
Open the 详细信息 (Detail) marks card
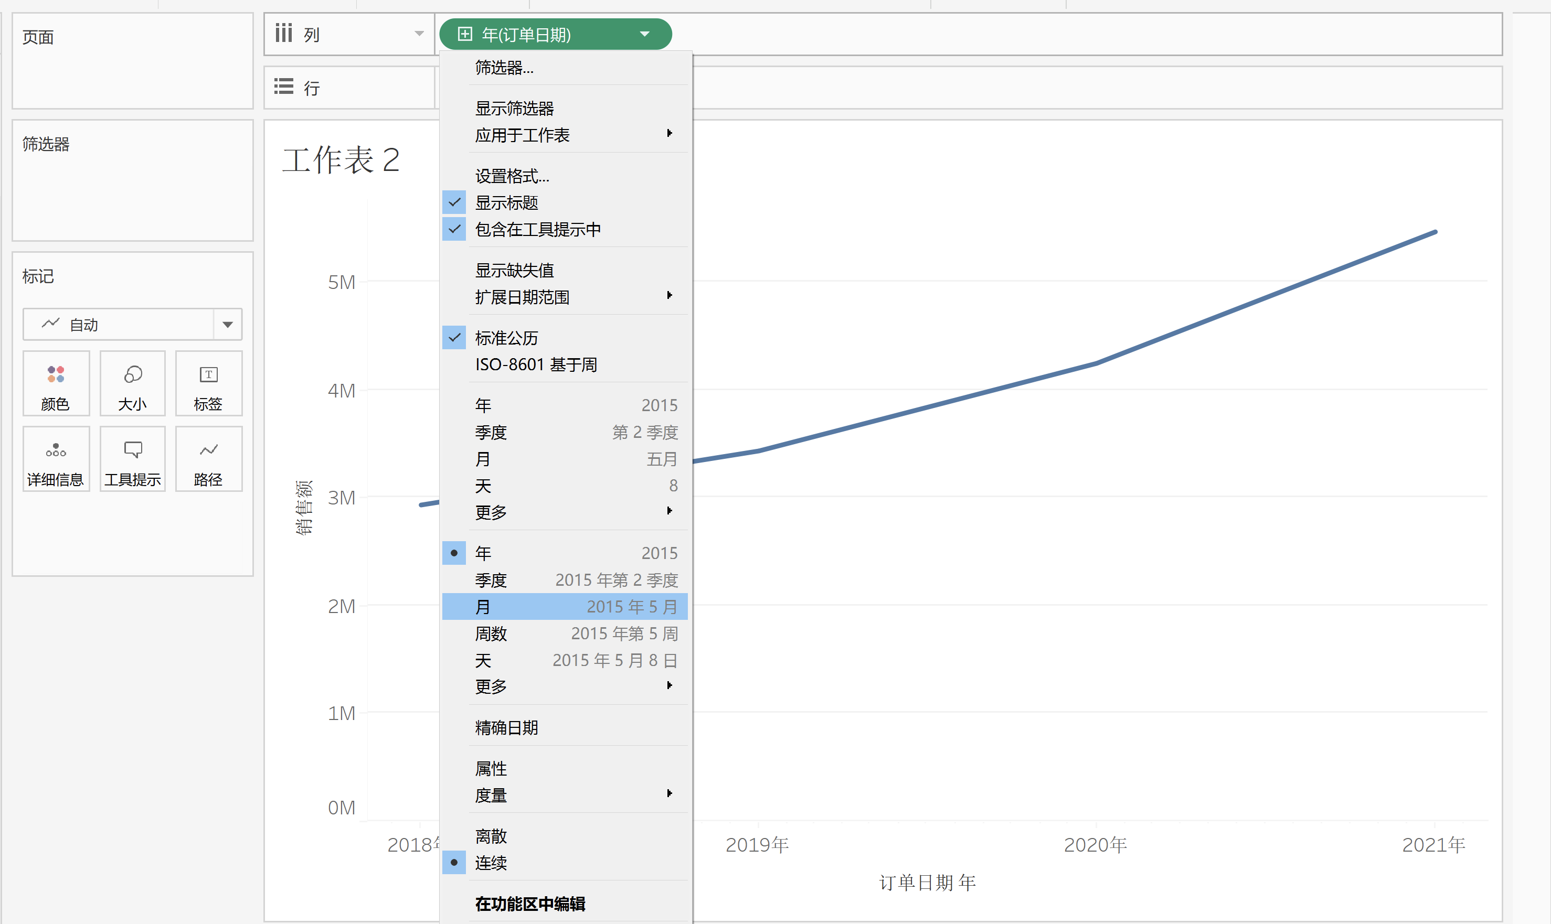56,459
